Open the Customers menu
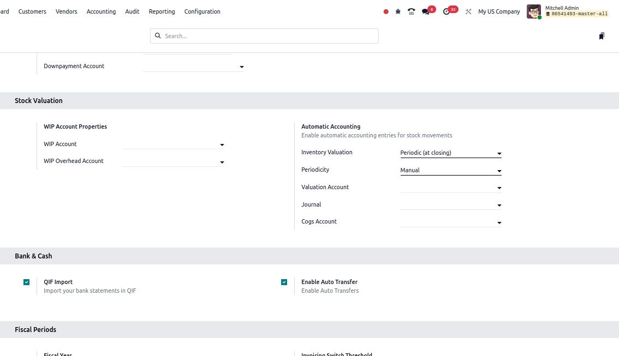 32,12
